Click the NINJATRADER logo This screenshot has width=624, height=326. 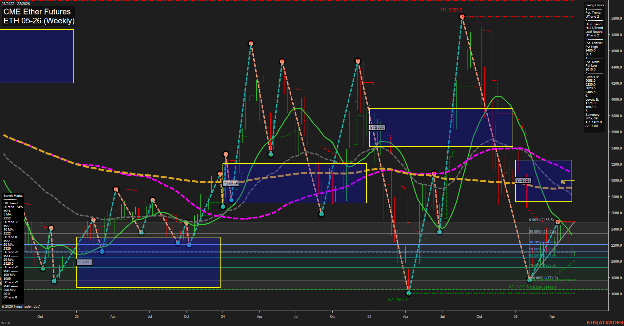(605, 323)
